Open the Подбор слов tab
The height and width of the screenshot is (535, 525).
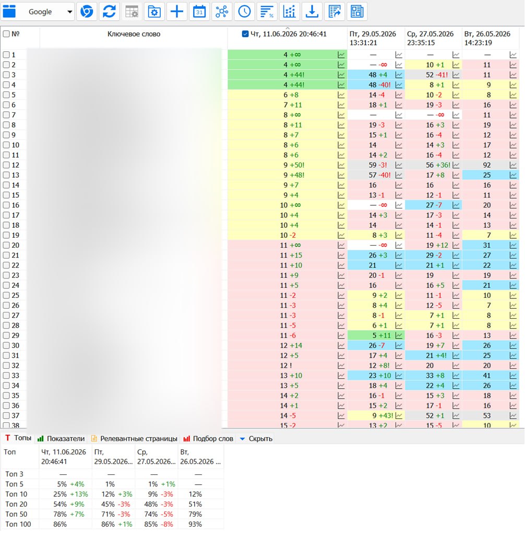pos(208,439)
